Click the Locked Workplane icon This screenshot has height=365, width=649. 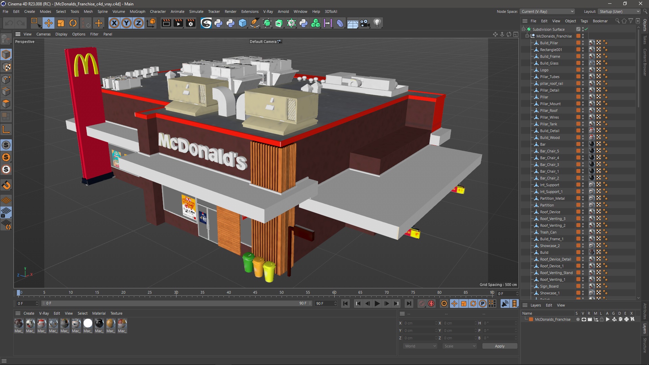pyautogui.click(x=6, y=213)
